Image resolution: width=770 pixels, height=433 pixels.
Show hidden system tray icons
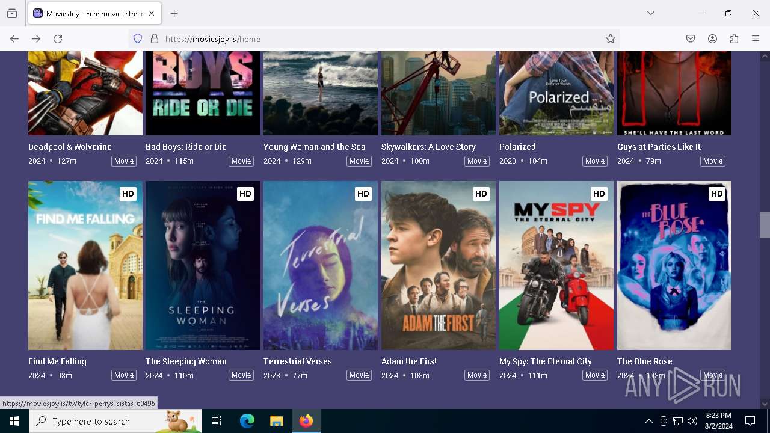pyautogui.click(x=648, y=421)
